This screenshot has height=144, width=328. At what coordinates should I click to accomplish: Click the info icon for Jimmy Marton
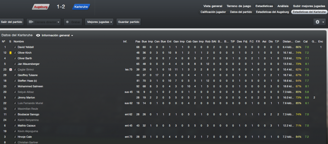[15, 97]
